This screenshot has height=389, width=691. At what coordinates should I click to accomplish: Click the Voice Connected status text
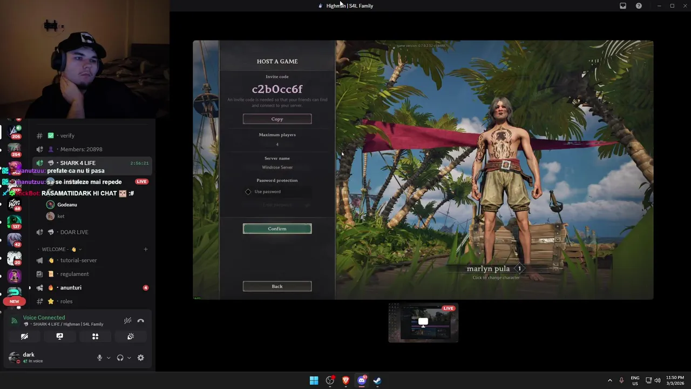coord(44,318)
